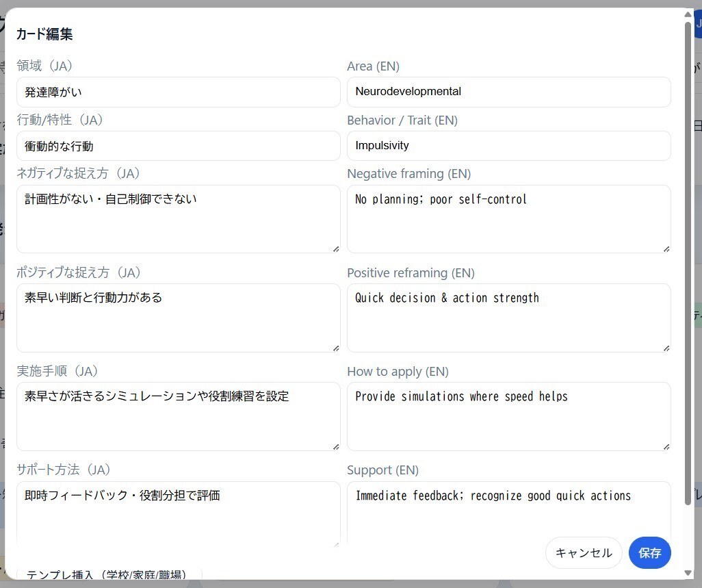
Task: Click the ネガティブな捉え方 (JA) label
Action: pos(78,173)
